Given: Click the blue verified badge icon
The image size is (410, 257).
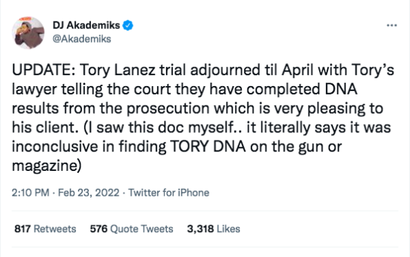Looking at the screenshot, I should (x=128, y=25).
